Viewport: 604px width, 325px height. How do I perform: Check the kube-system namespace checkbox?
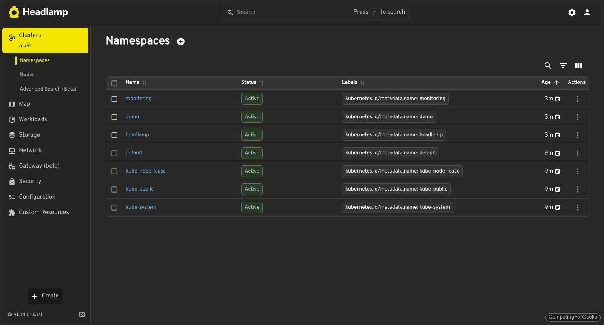114,208
